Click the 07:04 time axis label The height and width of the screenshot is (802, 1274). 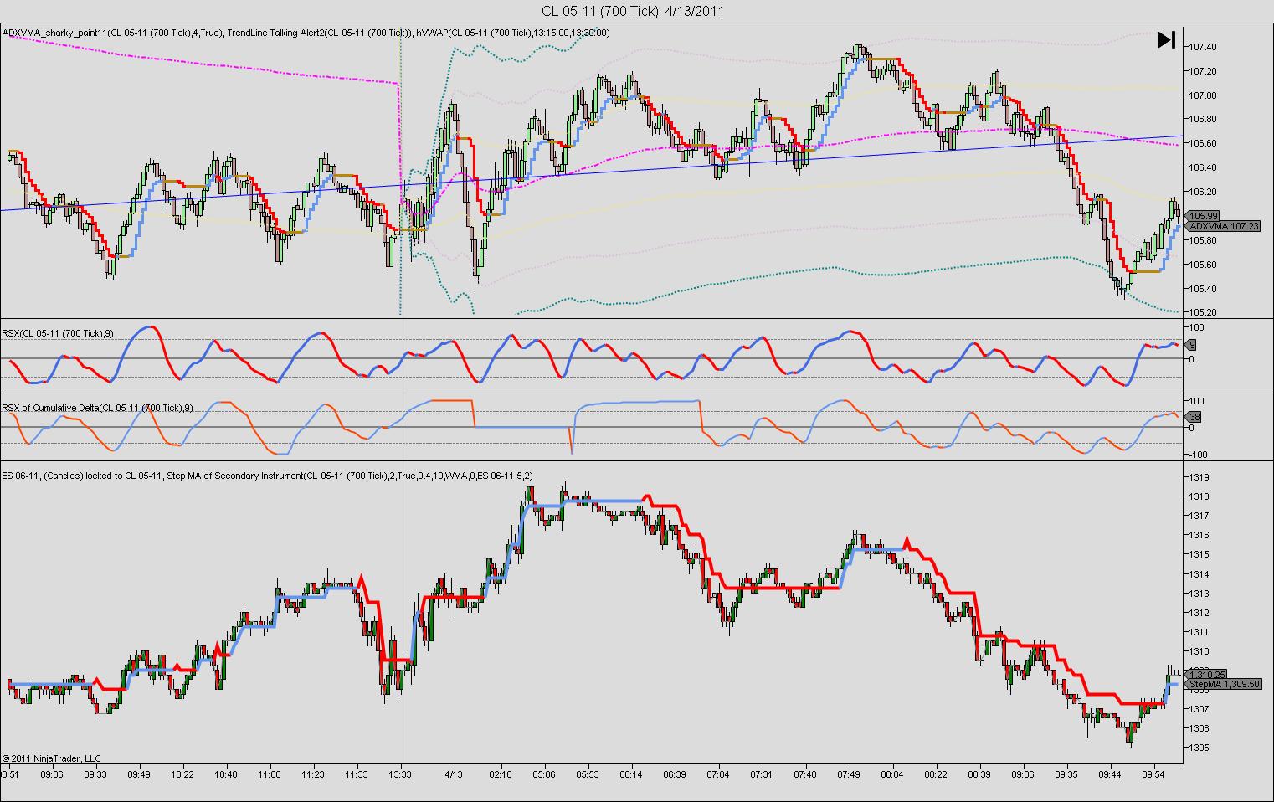pyautogui.click(x=718, y=774)
